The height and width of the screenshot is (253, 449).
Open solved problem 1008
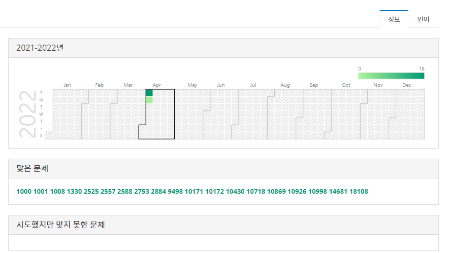57,192
